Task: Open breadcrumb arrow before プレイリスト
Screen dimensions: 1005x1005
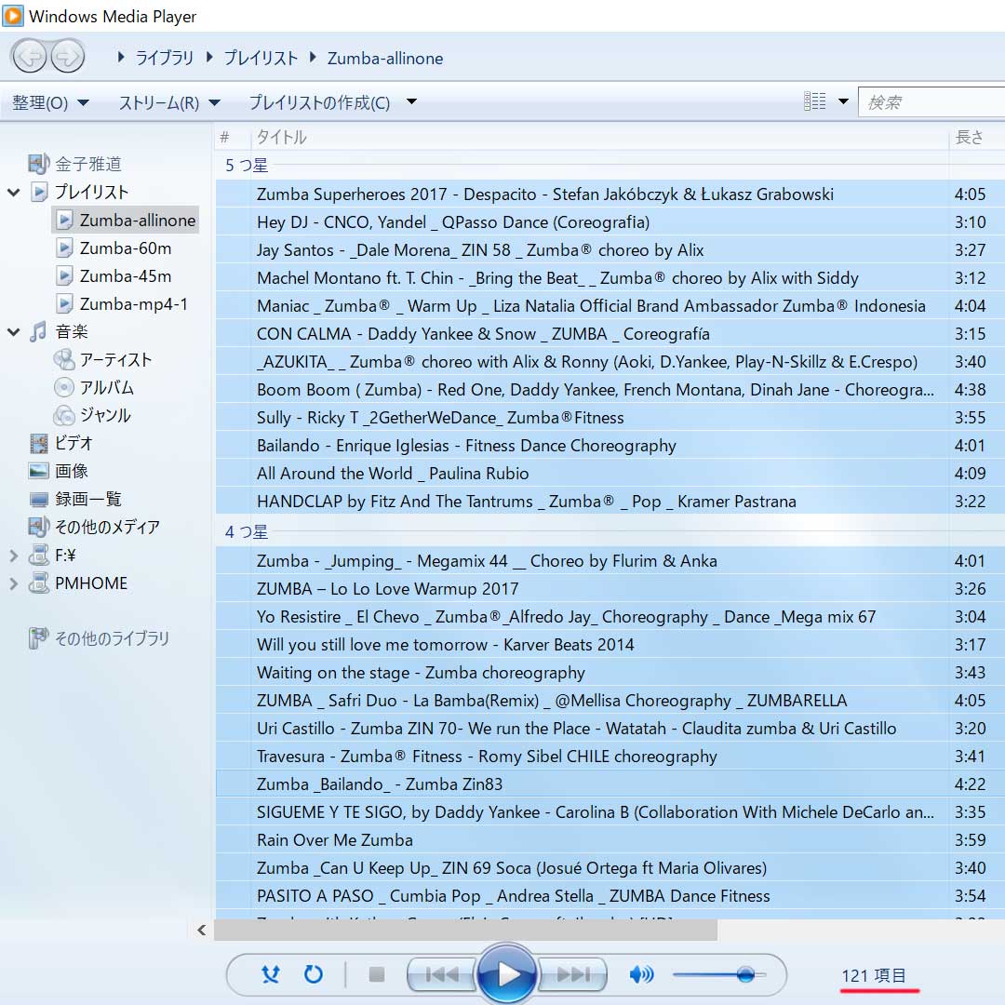Action: click(x=209, y=57)
